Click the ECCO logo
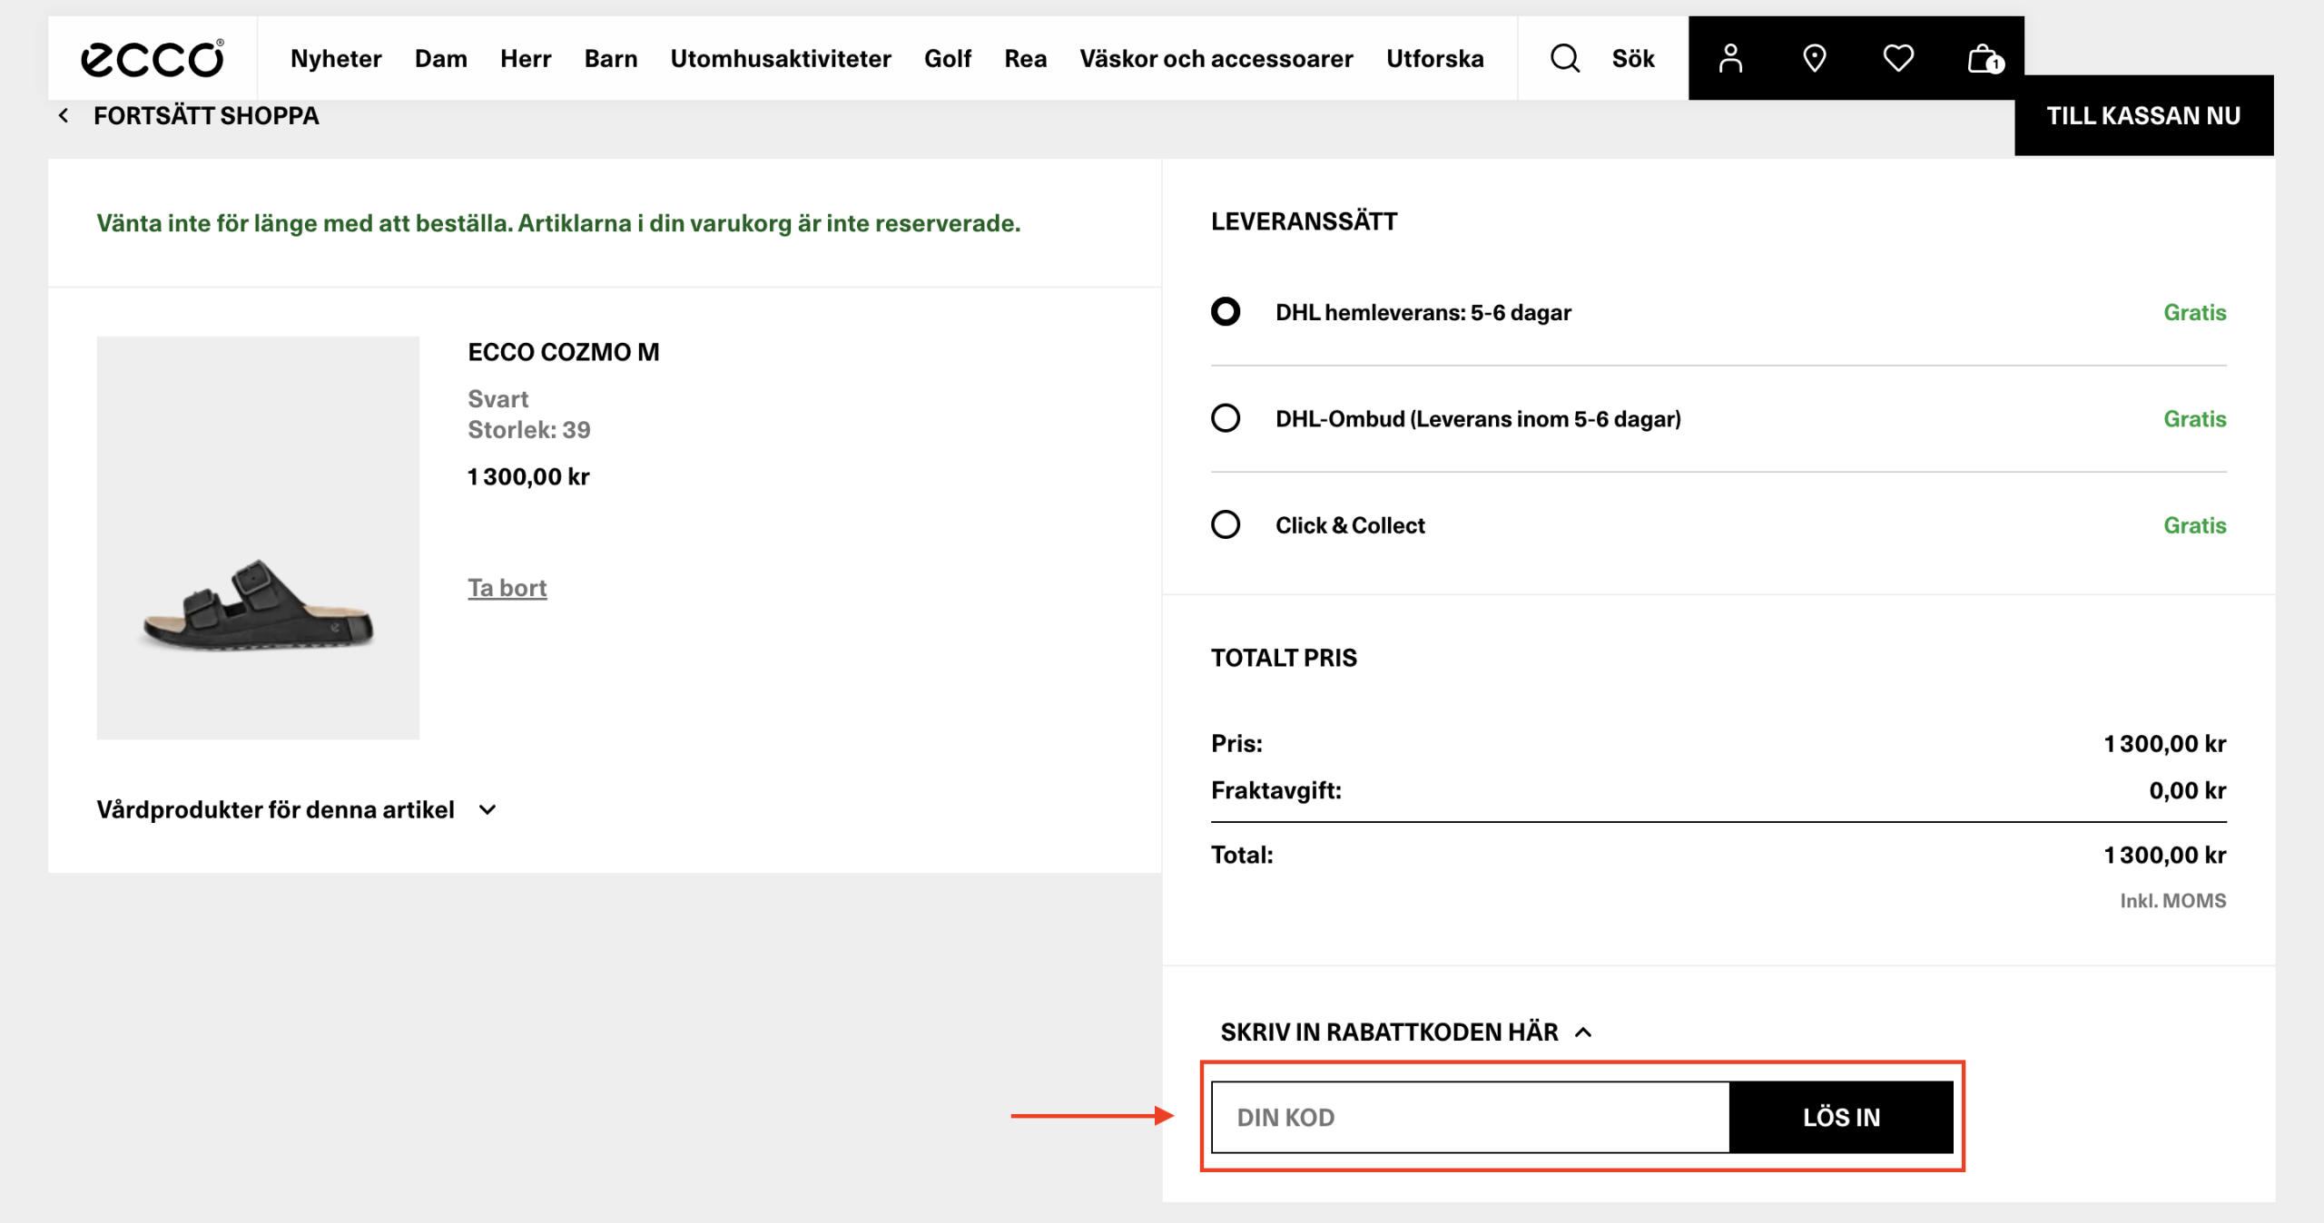 click(153, 58)
